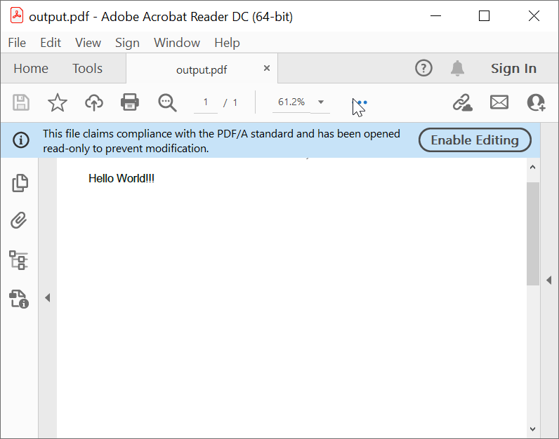
Task: Click the info icon in PDF/A banner
Action: [x=21, y=140]
